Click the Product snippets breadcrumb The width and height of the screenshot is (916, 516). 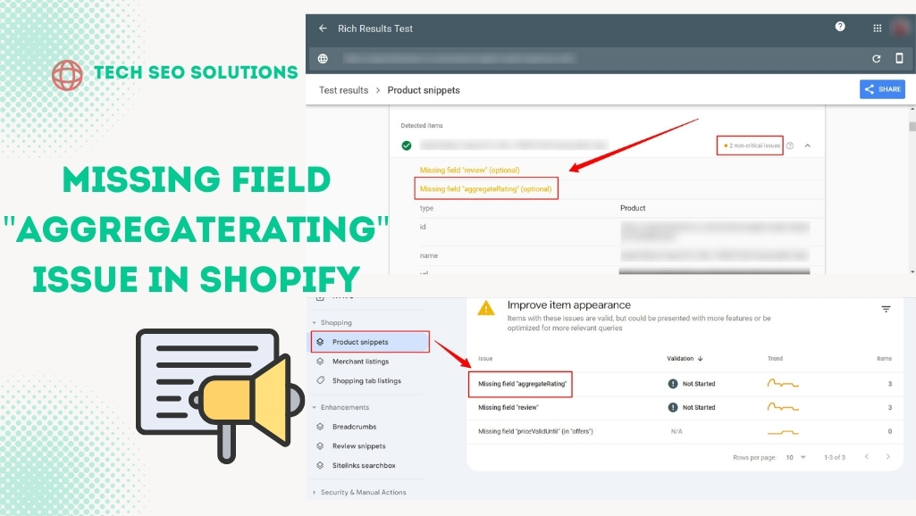(x=424, y=90)
